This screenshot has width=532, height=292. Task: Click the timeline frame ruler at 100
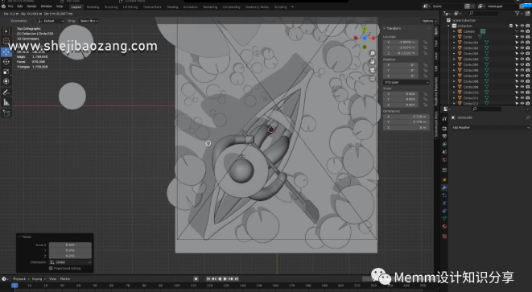coord(177,286)
